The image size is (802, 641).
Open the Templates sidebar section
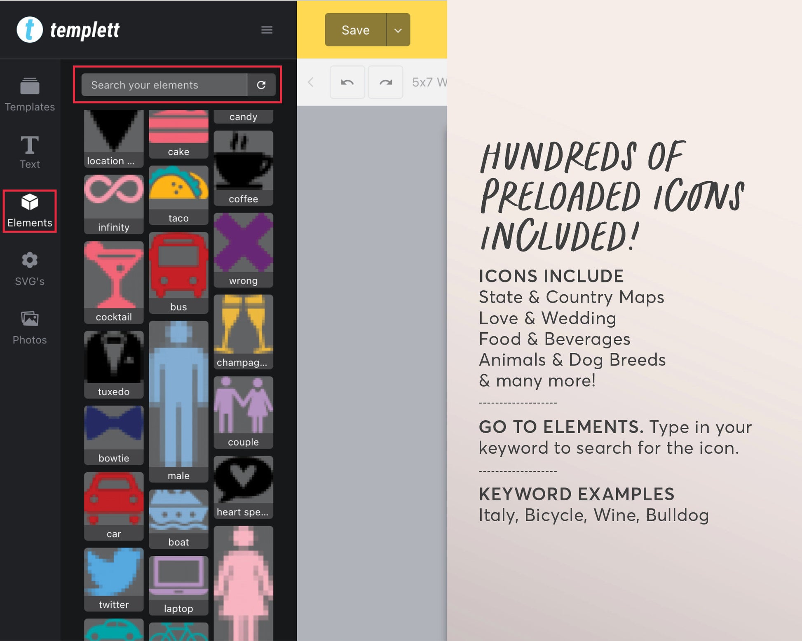coord(30,95)
